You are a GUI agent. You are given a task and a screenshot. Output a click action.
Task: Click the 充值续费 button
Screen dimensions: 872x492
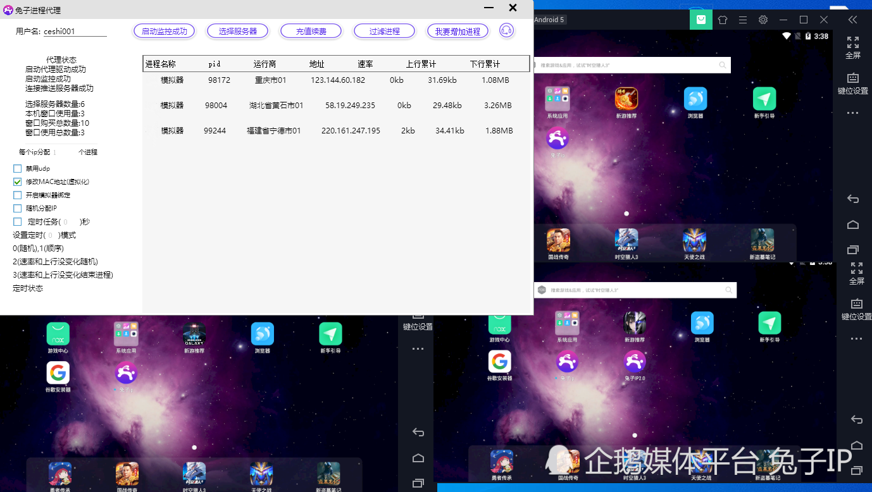311,31
